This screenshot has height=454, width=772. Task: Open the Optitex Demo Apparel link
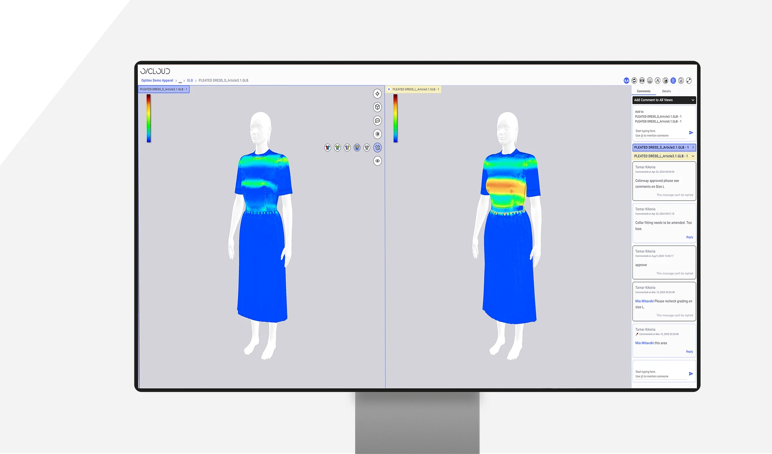[157, 80]
